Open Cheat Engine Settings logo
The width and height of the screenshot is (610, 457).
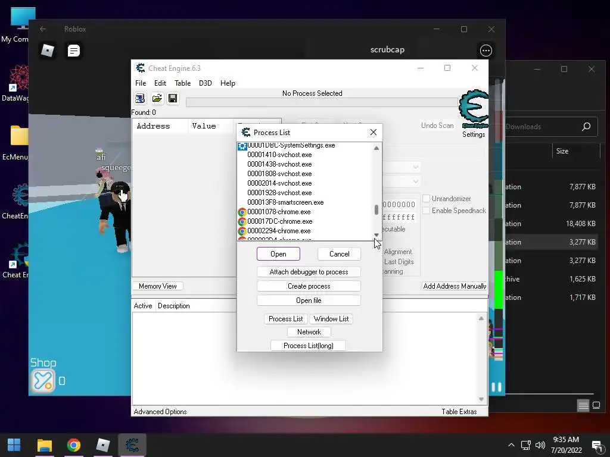[474, 109]
